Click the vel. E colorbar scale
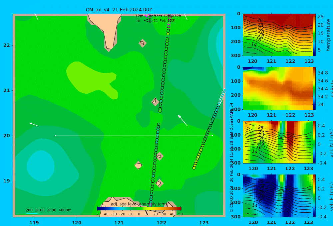Image resolution: width=333 pixels, height=226 pixels. click(314, 196)
